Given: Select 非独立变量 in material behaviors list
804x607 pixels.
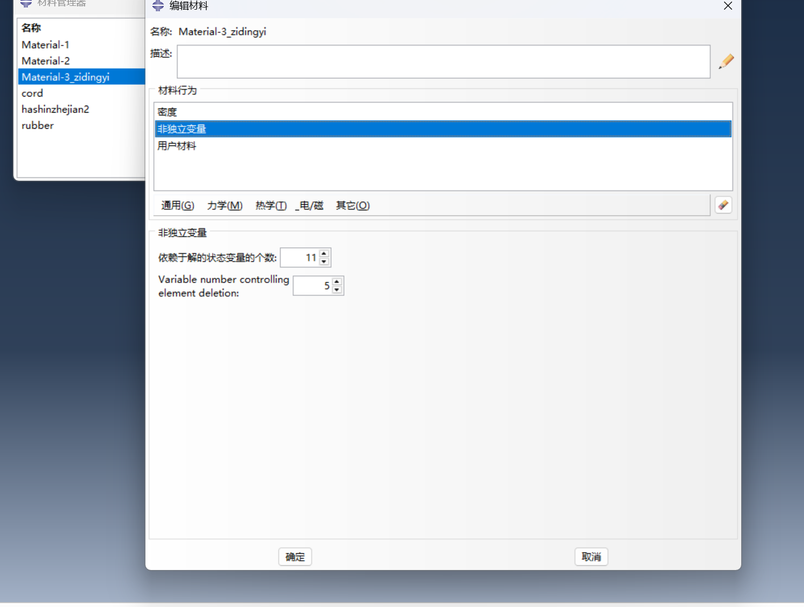Looking at the screenshot, I should pos(443,129).
